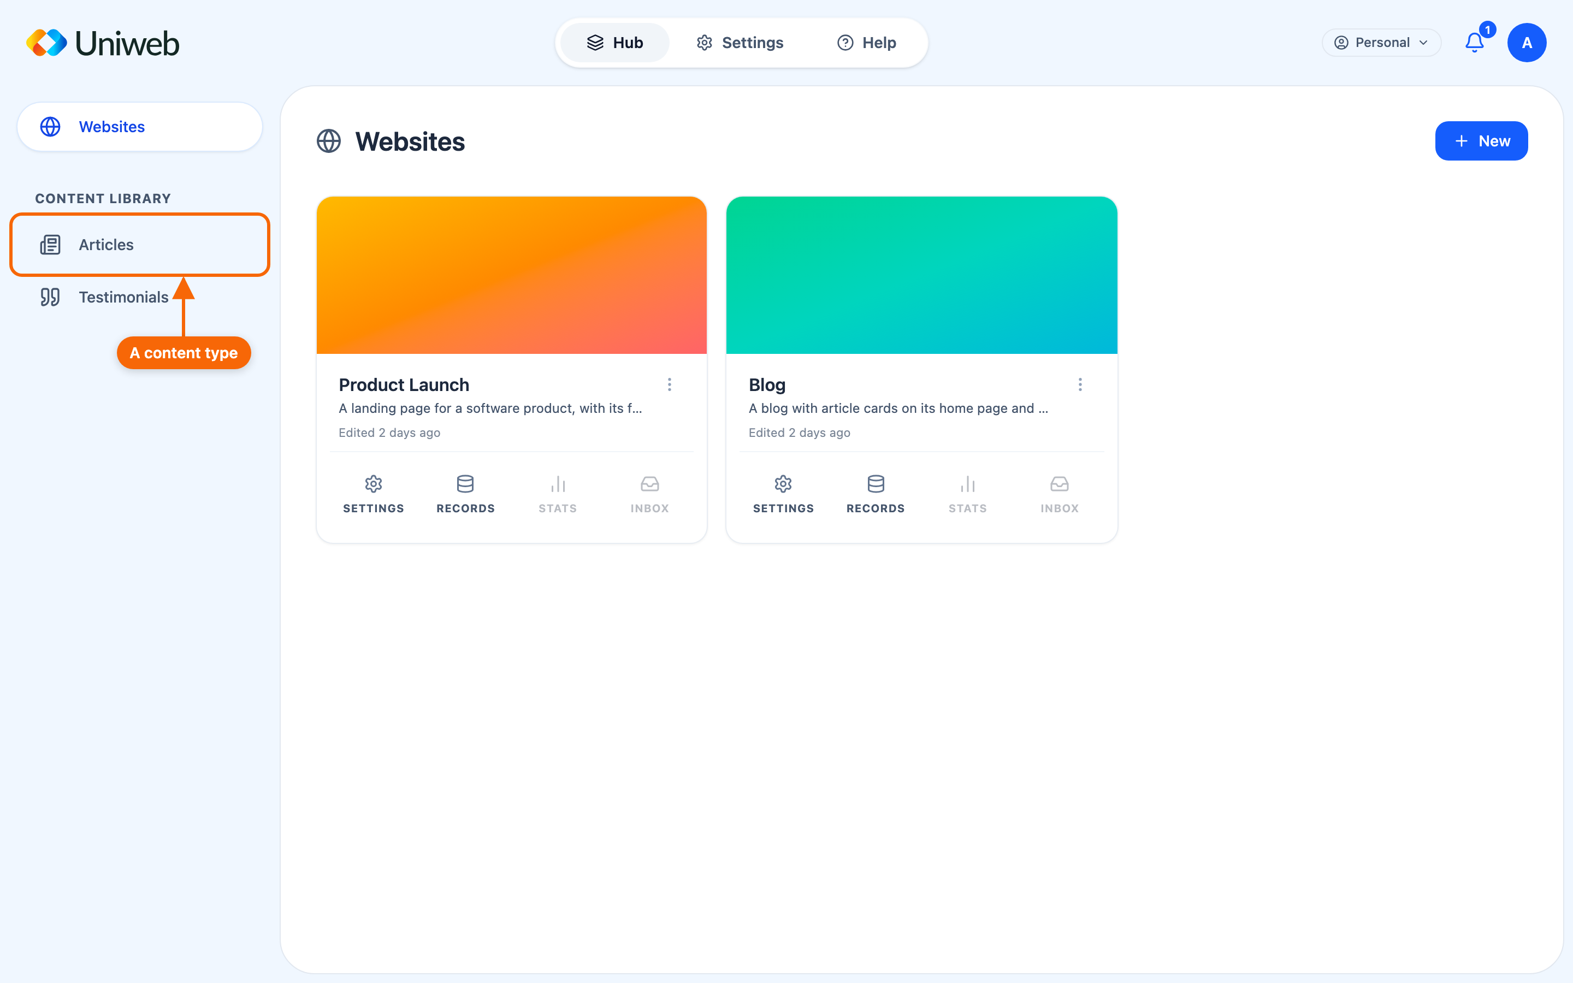Open Product Launch more options menu

tap(670, 384)
